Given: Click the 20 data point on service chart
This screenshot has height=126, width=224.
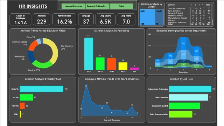Looking at the screenshot, I should click(x=107, y=105).
